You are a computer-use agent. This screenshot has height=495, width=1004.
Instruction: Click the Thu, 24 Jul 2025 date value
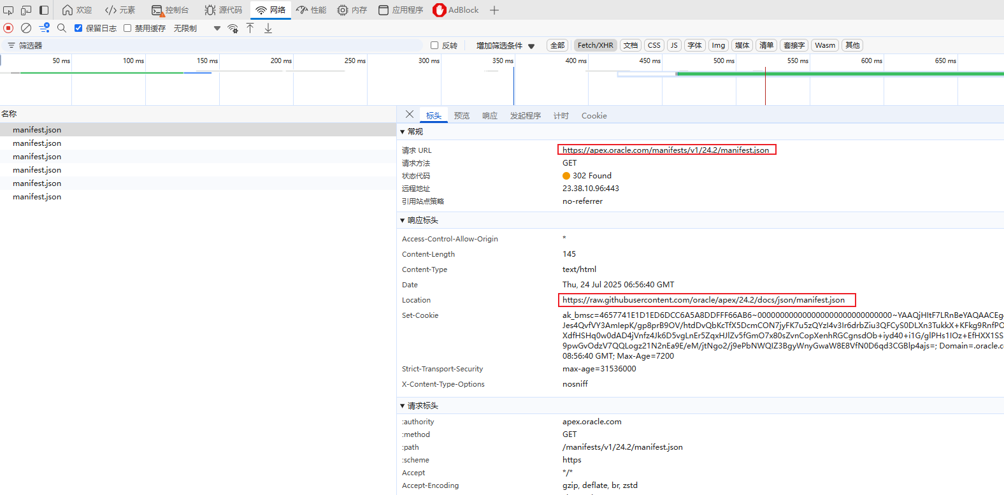(x=618, y=285)
